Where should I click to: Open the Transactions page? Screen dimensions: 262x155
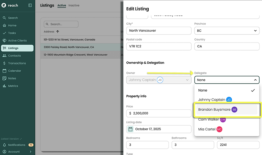tap(17, 63)
